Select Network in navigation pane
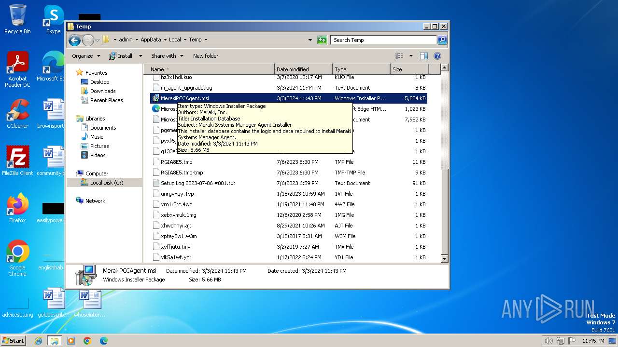The width and height of the screenshot is (618, 347). pyautogui.click(x=95, y=201)
